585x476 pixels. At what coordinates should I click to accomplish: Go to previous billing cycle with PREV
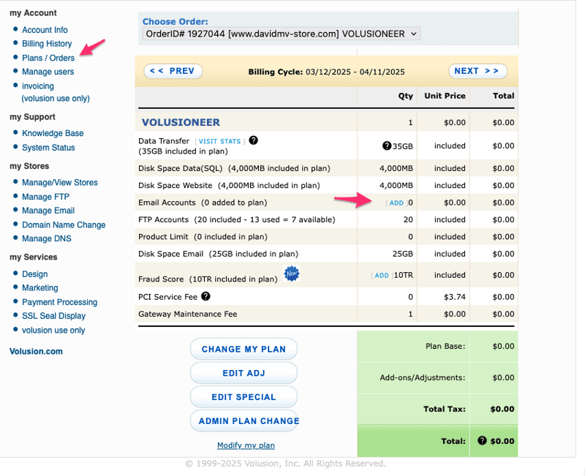173,71
